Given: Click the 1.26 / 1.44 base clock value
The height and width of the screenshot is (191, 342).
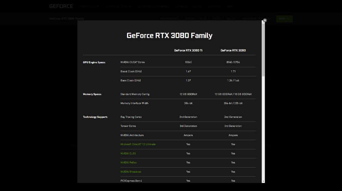Looking at the screenshot, I should click(x=233, y=80).
